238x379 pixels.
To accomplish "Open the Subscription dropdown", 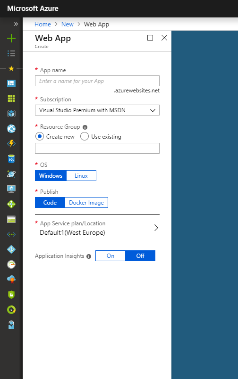I will (x=97, y=110).
